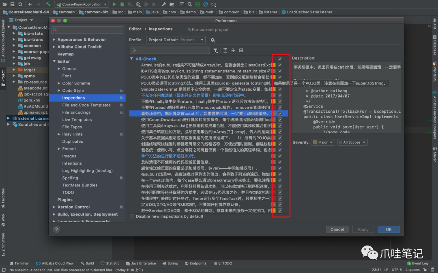Viewport: 438px width, 273px height.
Task: Expand the Version Control settings
Action: [54, 207]
